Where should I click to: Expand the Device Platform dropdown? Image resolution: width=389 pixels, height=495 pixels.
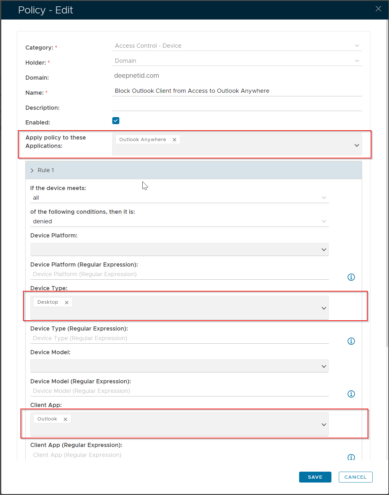[179, 250]
